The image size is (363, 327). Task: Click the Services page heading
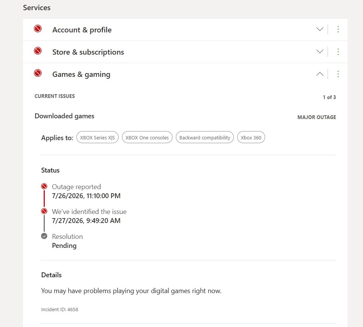(37, 8)
